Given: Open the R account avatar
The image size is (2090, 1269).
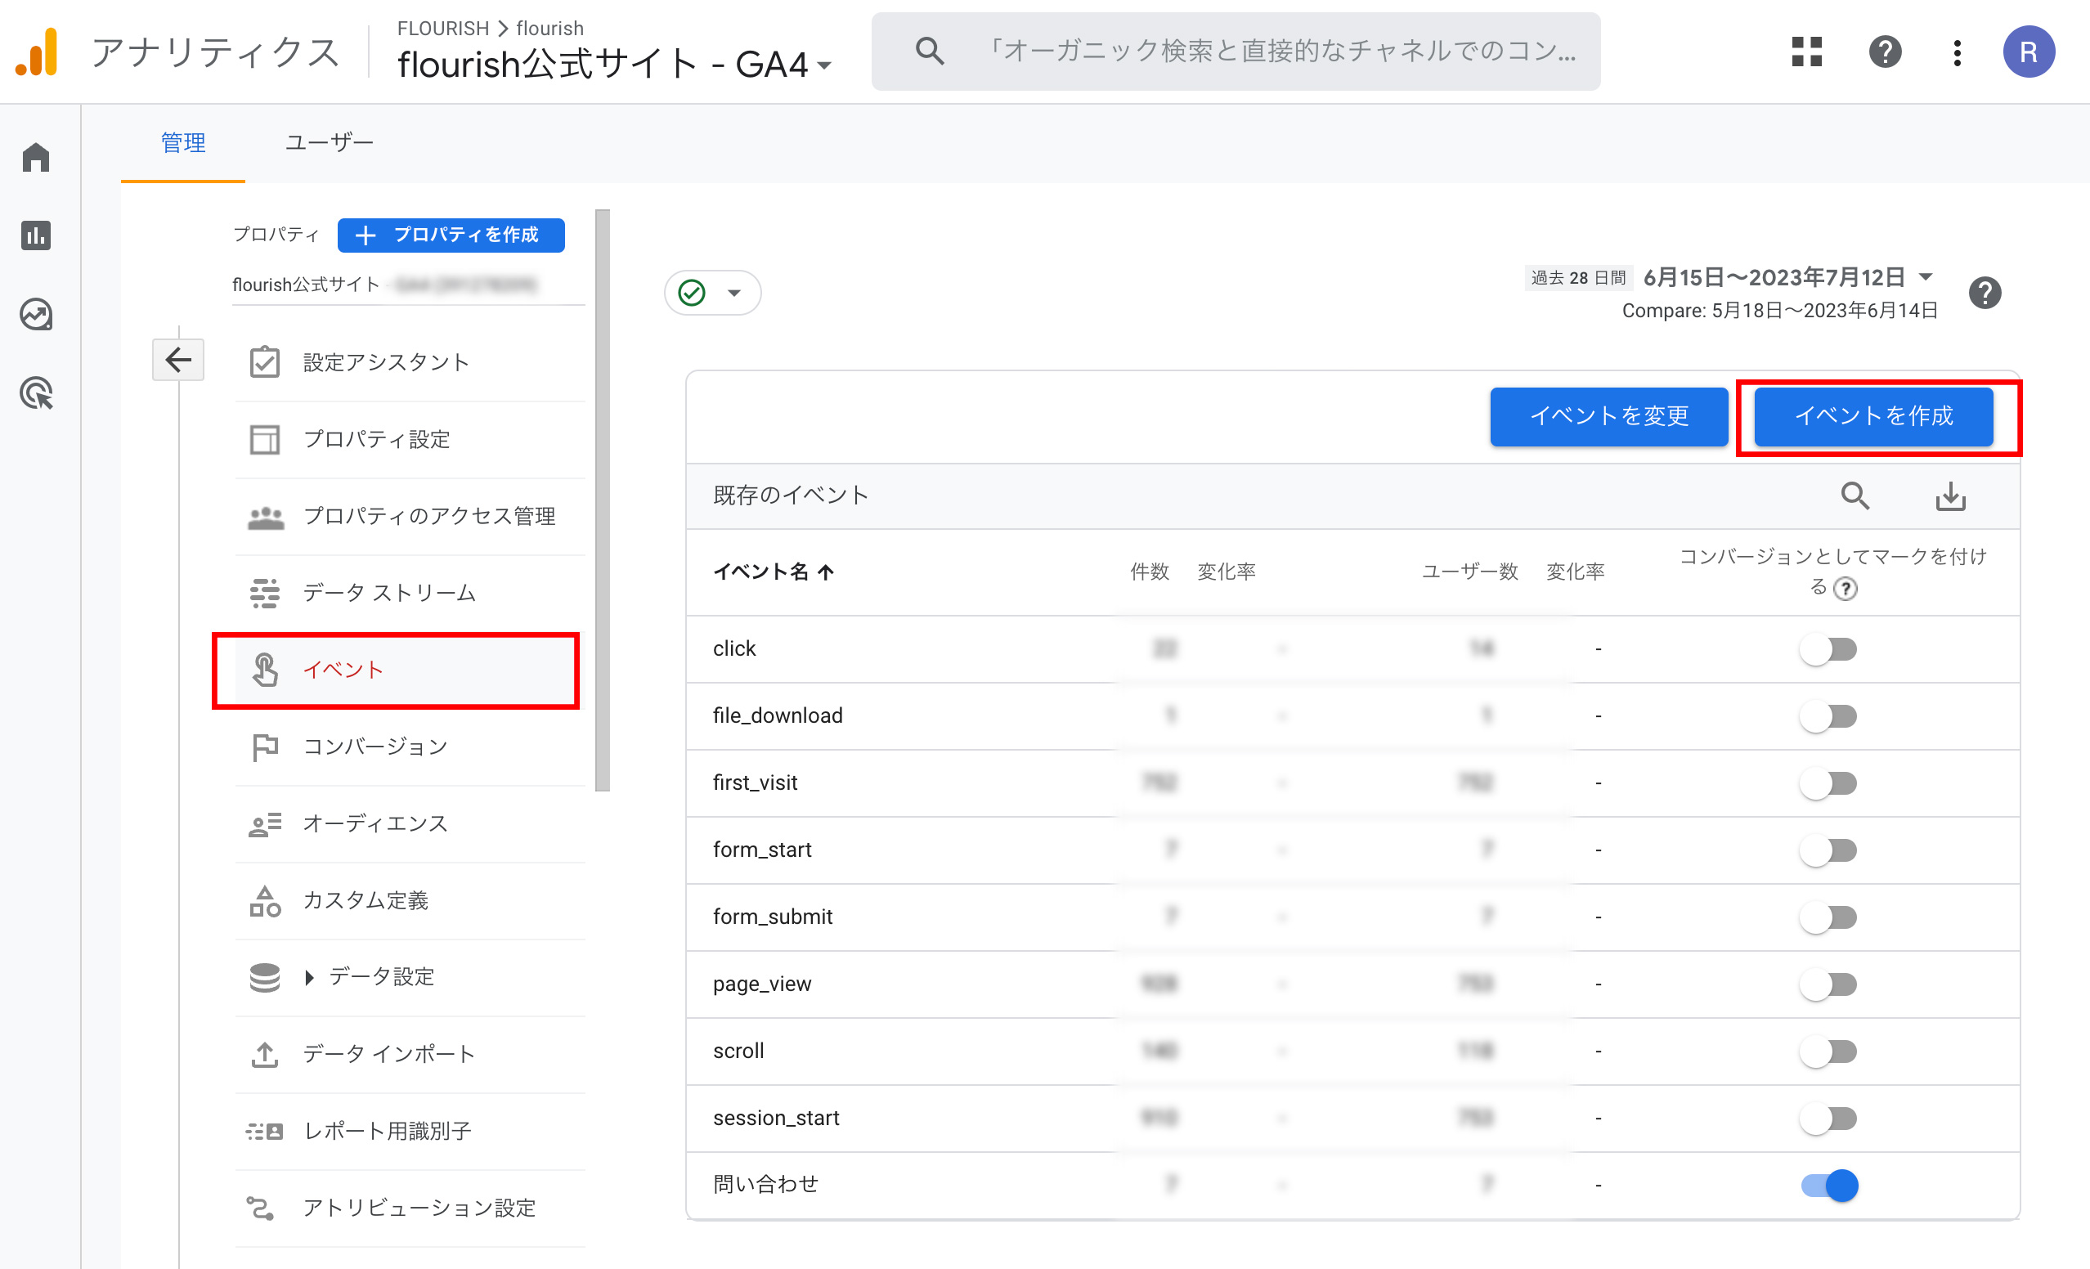Looking at the screenshot, I should 2028,52.
